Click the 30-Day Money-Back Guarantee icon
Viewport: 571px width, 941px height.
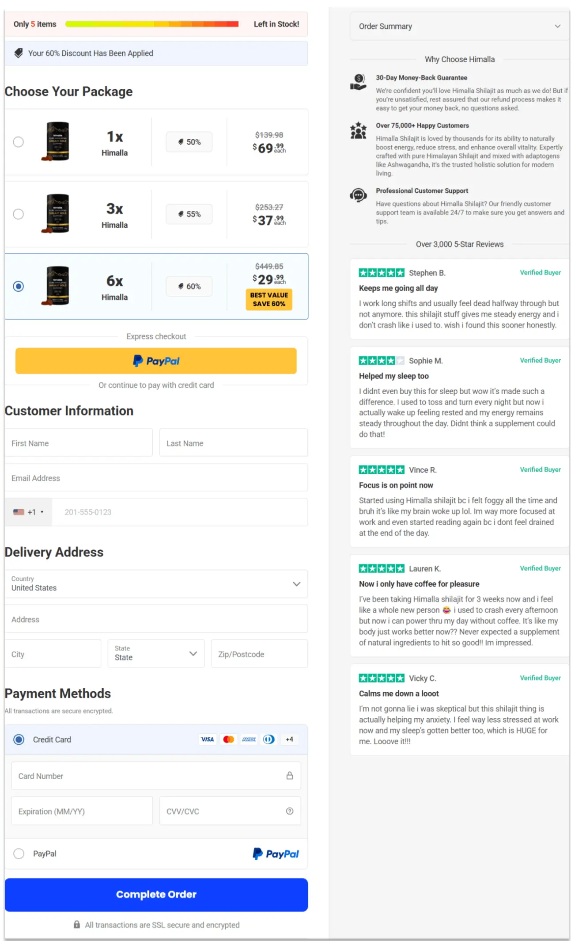[358, 82]
